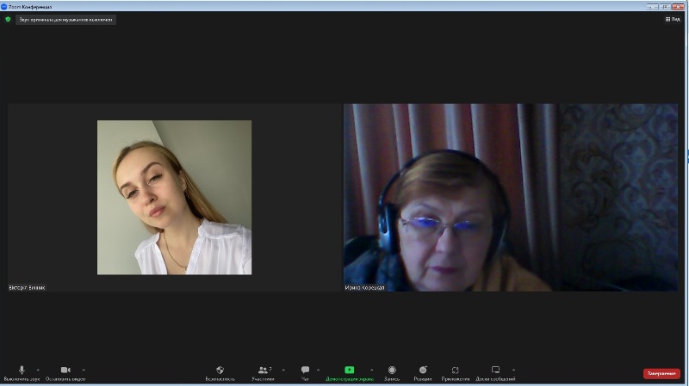Open the Participants panel
The image size is (689, 386).
click(264, 373)
